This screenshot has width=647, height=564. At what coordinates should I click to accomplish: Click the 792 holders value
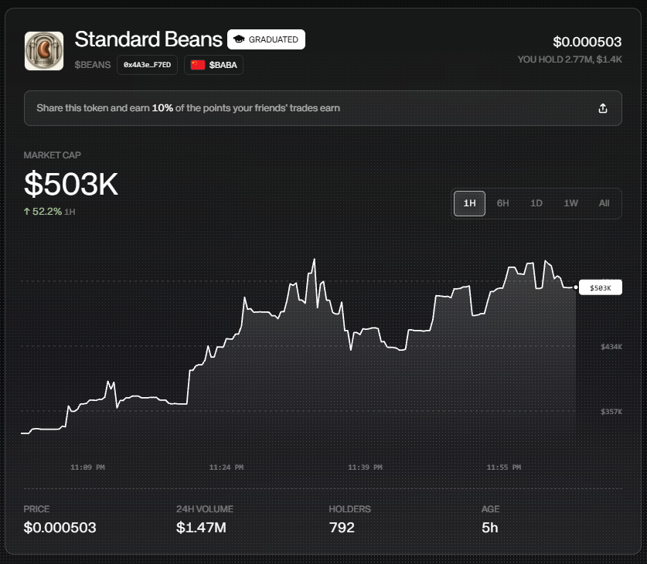342,528
